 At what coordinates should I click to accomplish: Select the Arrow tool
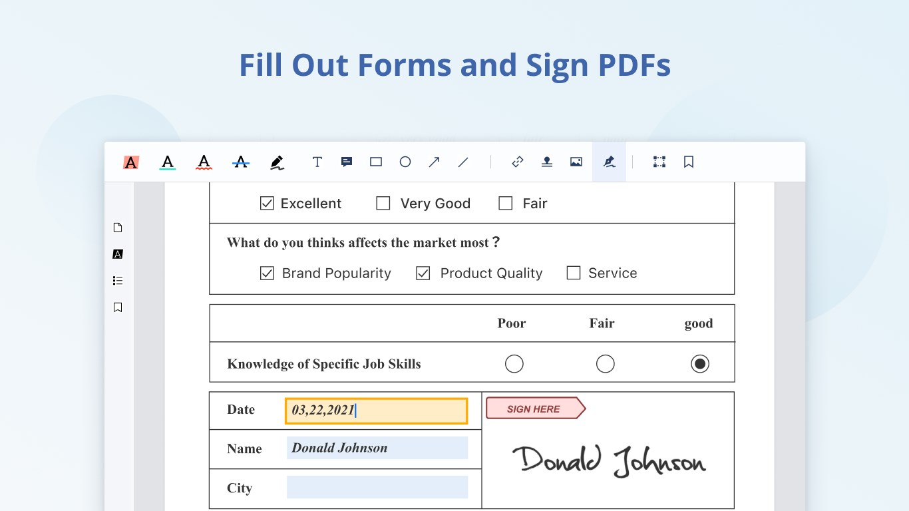click(x=434, y=162)
